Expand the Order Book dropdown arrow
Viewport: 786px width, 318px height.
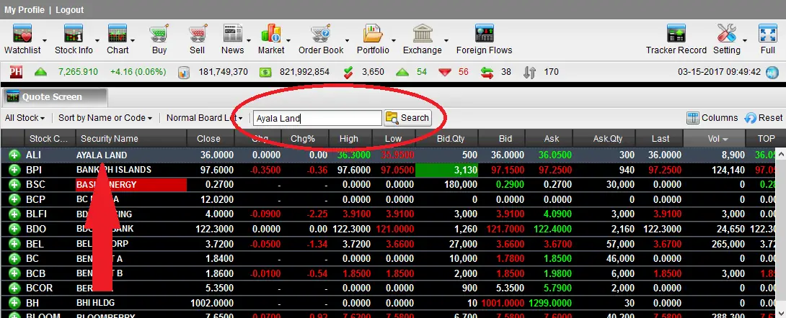coord(347,40)
